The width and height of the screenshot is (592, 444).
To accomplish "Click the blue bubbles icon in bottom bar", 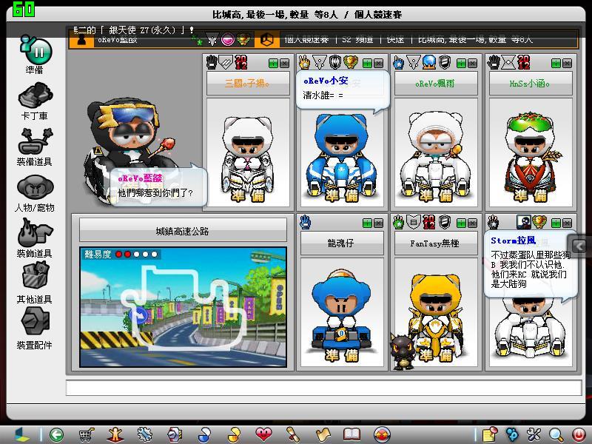I will (512, 435).
